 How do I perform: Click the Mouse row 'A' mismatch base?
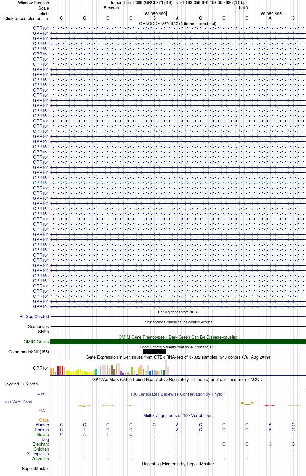84,434
